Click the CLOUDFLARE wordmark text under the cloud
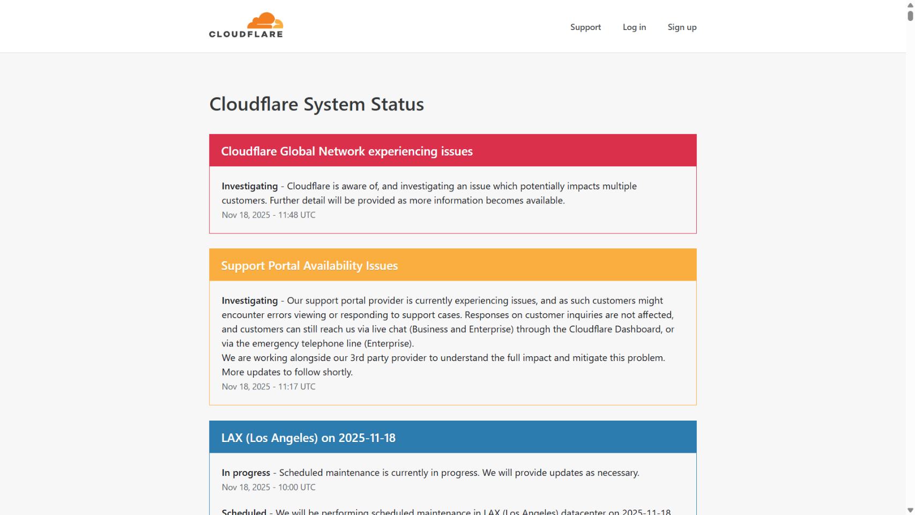Screen dimensions: 915x515 [x=246, y=34]
